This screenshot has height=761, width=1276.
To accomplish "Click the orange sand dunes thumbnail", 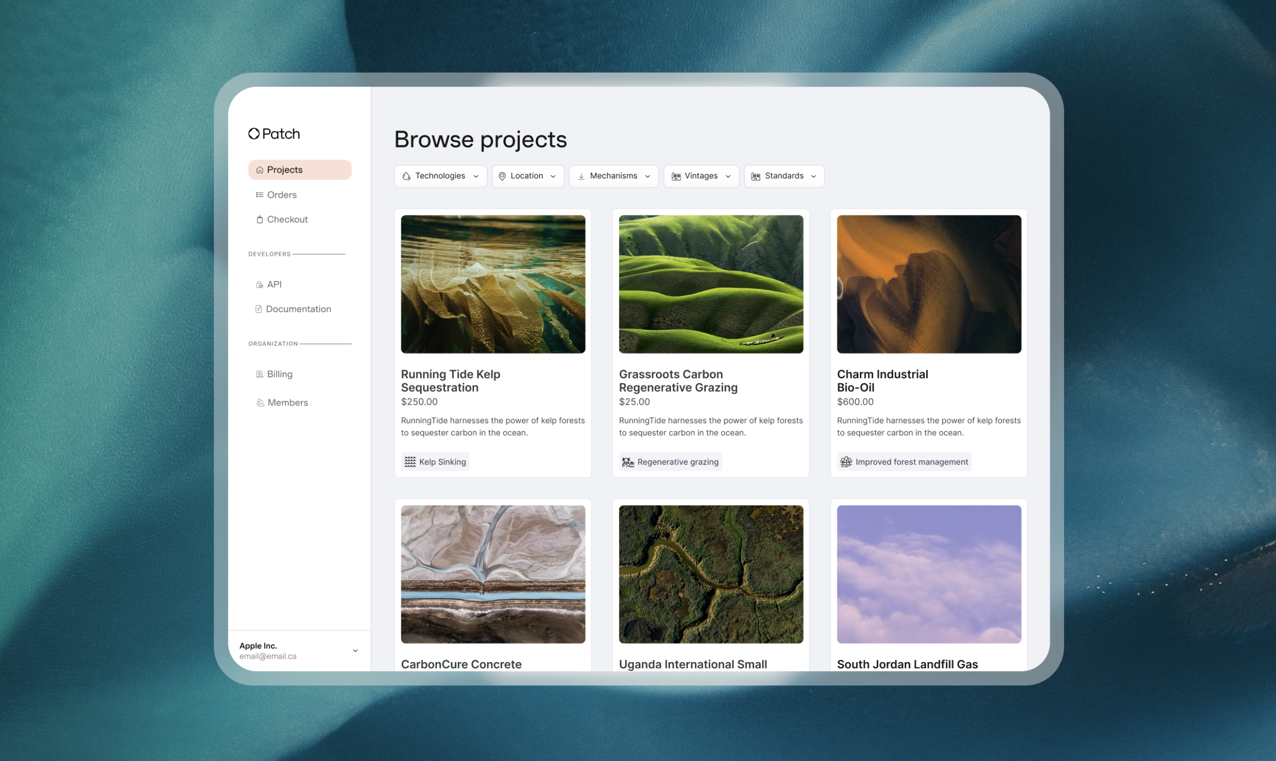I will (929, 285).
